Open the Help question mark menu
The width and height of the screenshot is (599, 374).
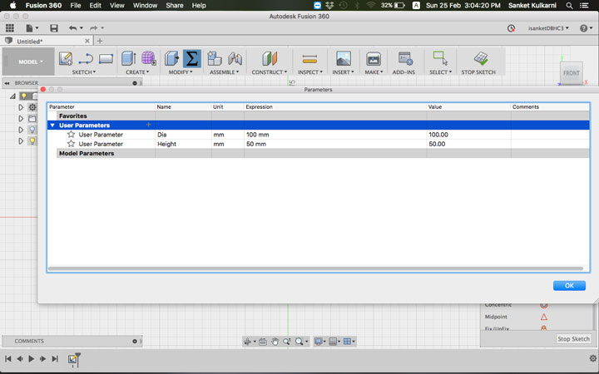[x=586, y=28]
